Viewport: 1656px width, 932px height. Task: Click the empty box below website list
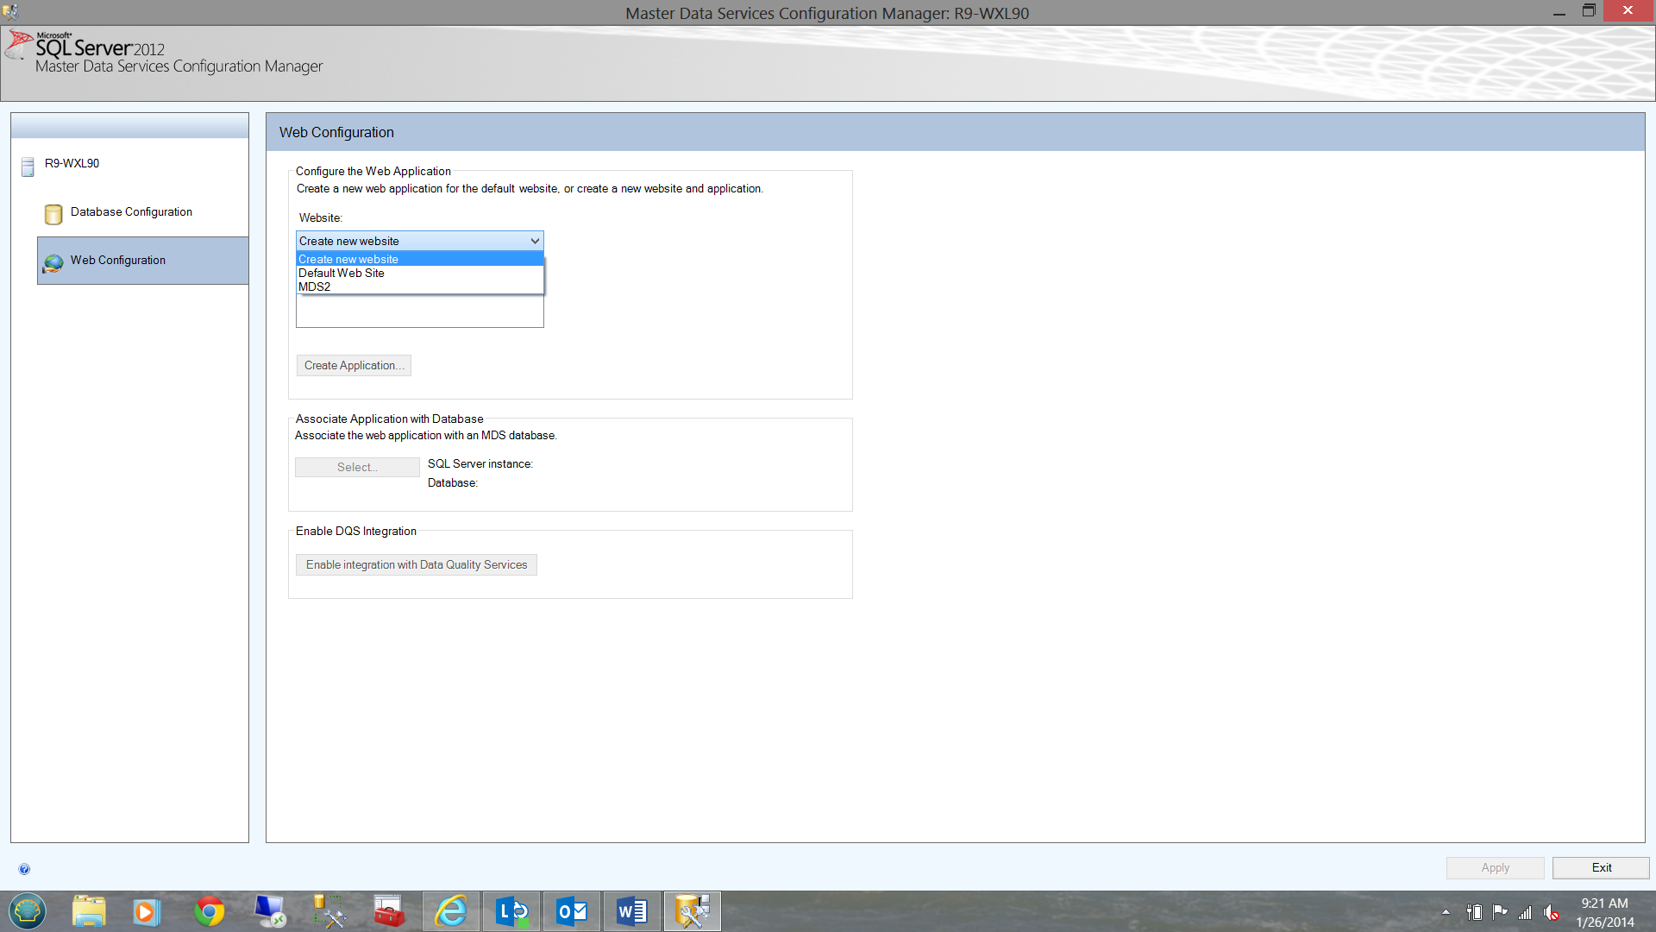click(419, 312)
